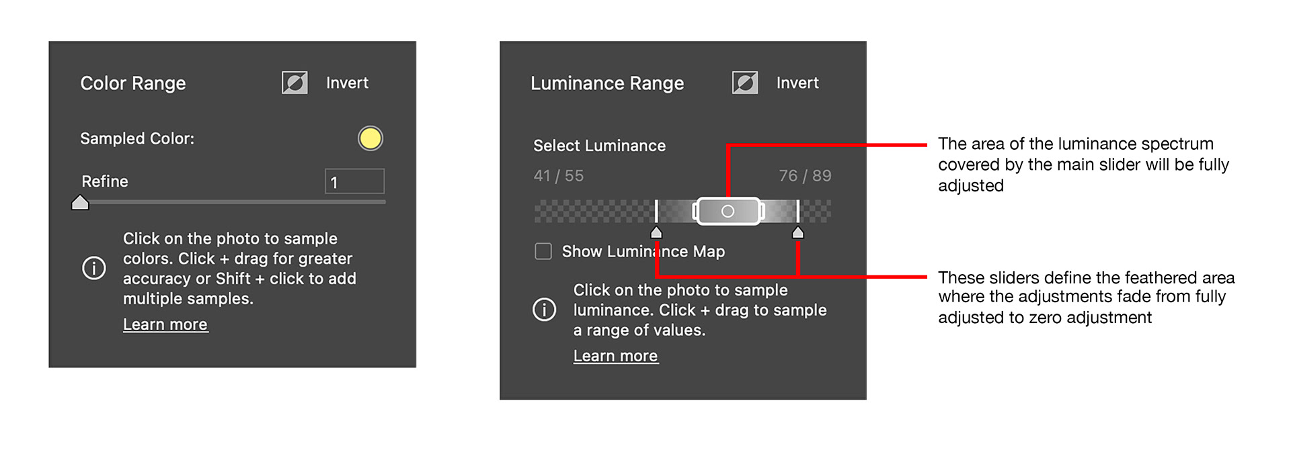Click Invert label in Luminance Range panel
Image resolution: width=1291 pixels, height=456 pixels.
[x=797, y=83]
